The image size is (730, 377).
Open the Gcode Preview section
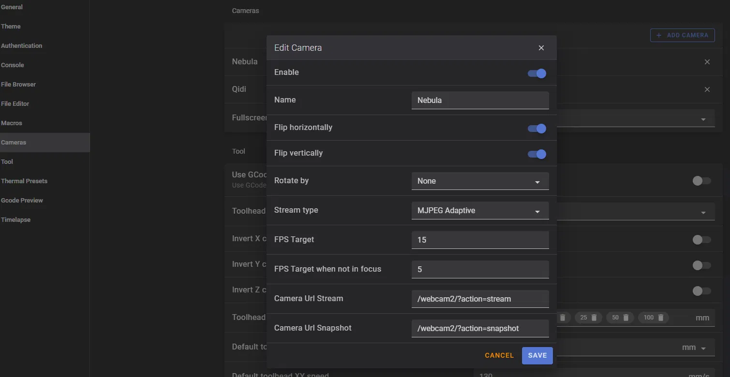[x=22, y=201]
